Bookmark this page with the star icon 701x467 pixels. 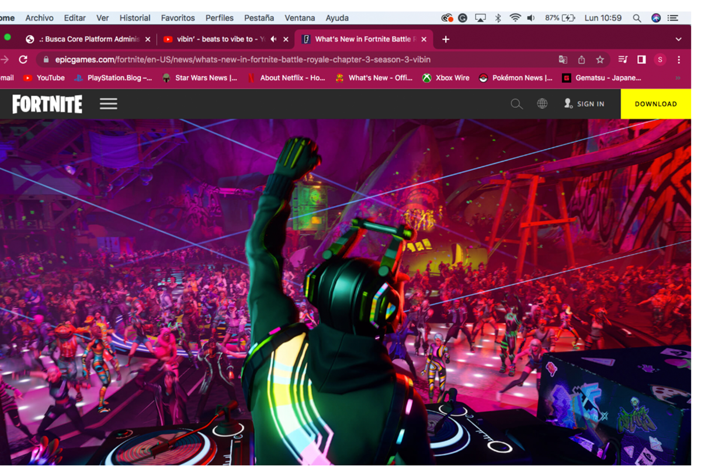(600, 60)
